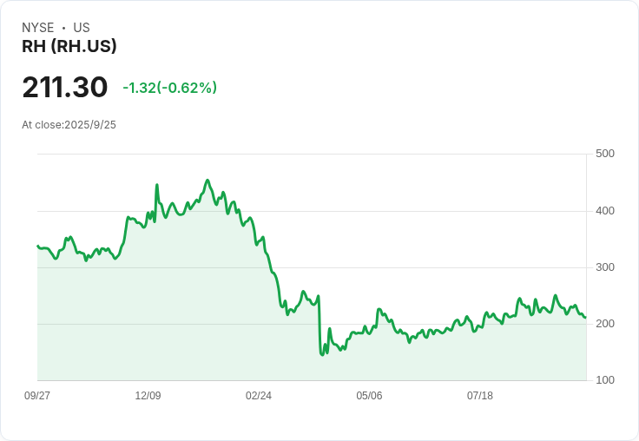Select the -1.32(-0.62%) price change text
Image resolution: width=639 pixels, height=441 pixels.
click(x=169, y=88)
